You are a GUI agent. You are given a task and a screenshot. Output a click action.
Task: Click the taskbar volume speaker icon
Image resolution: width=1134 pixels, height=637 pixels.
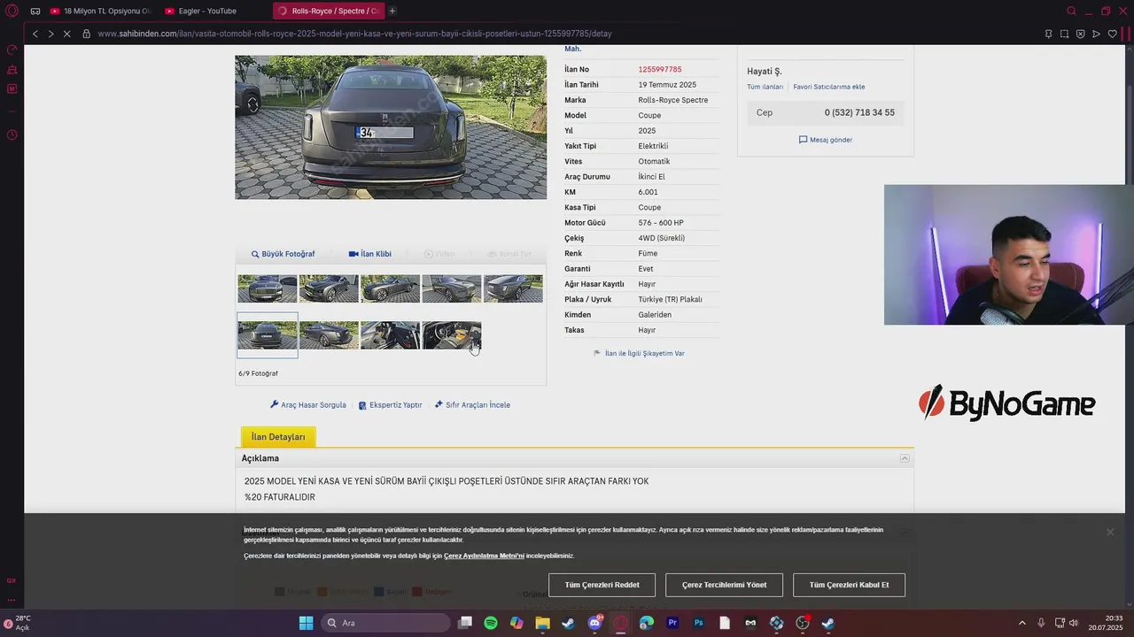click(x=1074, y=623)
